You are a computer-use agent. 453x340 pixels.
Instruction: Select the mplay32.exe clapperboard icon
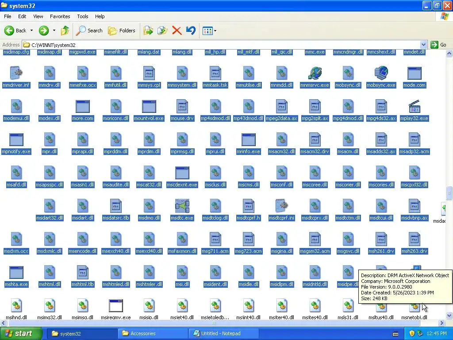pyautogui.click(x=414, y=106)
